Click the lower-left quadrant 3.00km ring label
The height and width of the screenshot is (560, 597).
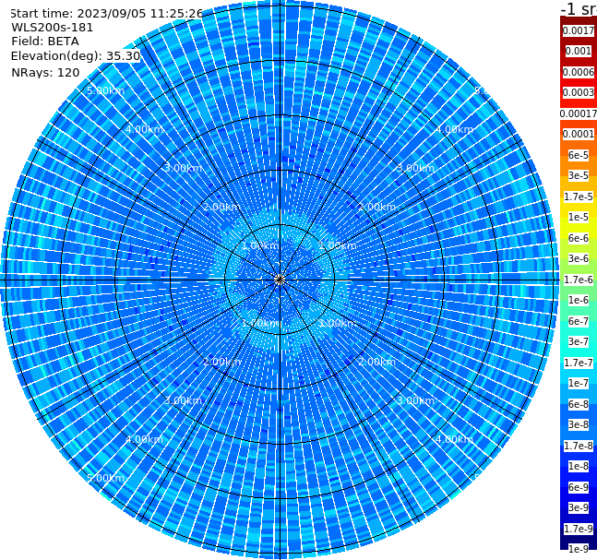183,400
